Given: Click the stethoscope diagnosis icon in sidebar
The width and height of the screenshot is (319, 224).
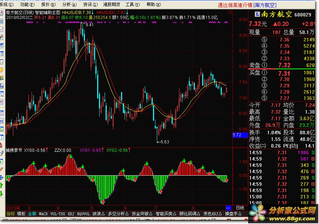Looking at the screenshot, I should (x=1, y=153).
